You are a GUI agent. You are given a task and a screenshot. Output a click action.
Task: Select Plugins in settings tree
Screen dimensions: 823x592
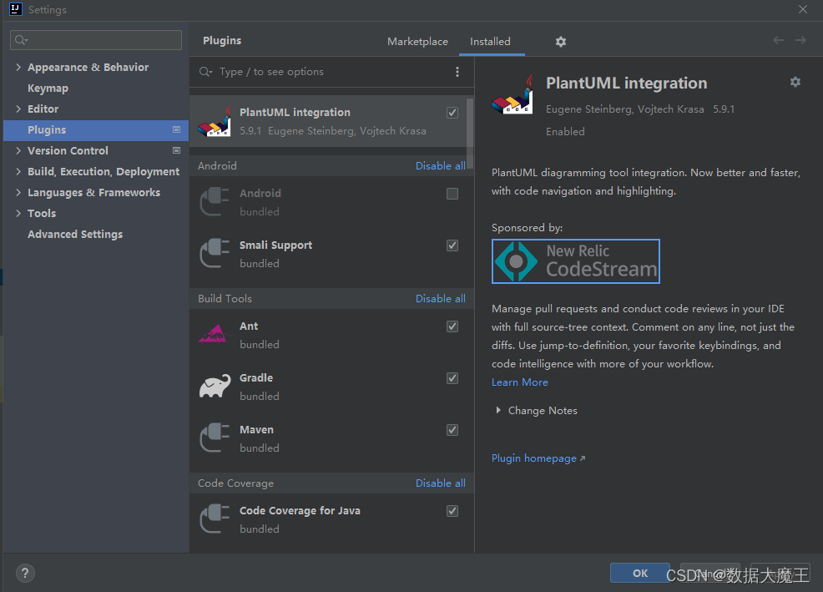point(96,129)
